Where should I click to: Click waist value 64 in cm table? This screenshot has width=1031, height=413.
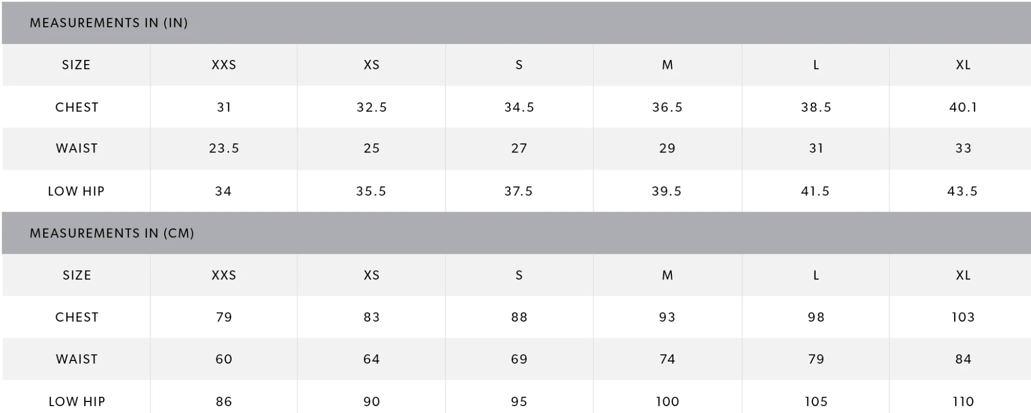(x=372, y=359)
